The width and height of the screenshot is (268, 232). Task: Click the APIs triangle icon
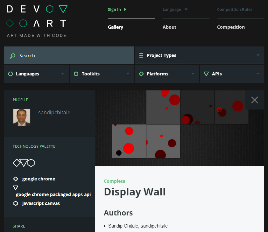206,74
